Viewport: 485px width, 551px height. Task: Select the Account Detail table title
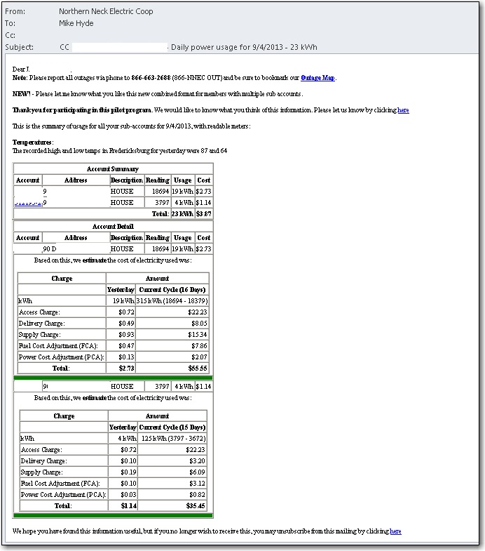[x=113, y=227]
